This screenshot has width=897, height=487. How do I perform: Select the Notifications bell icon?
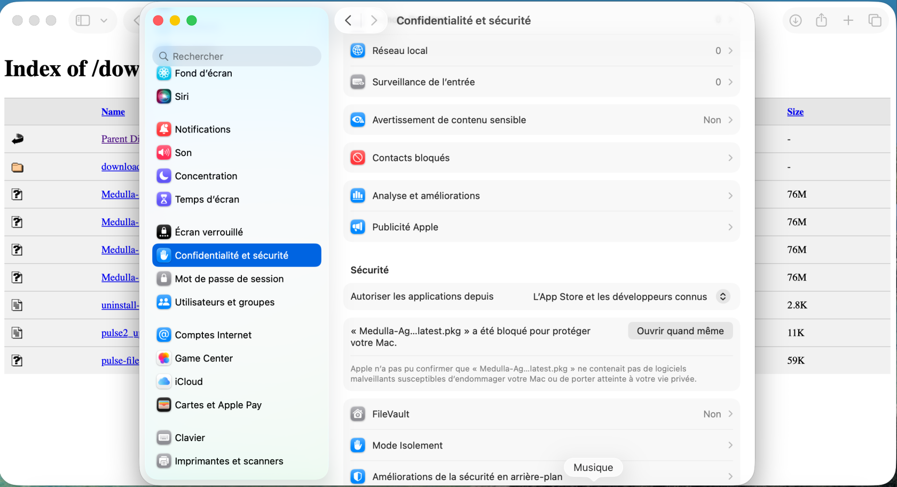tap(164, 129)
